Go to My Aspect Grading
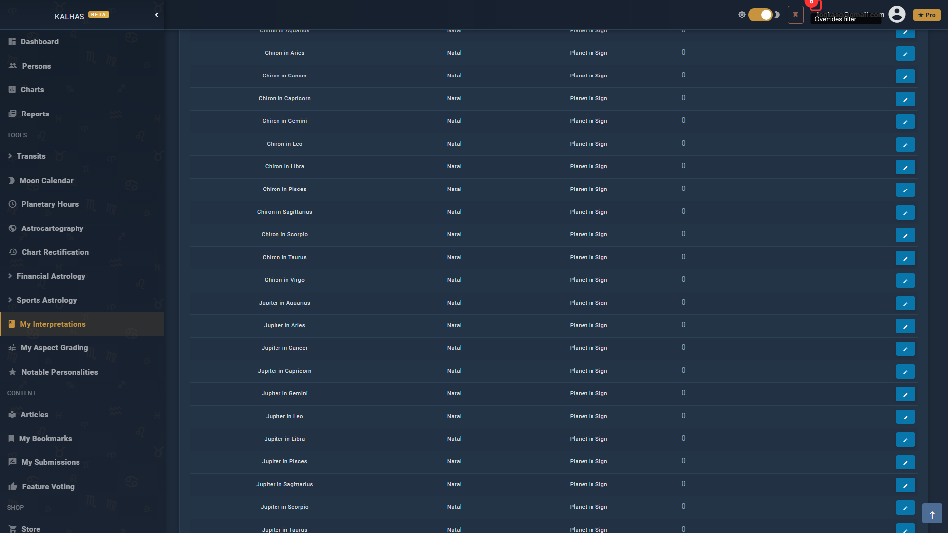 tap(54, 348)
